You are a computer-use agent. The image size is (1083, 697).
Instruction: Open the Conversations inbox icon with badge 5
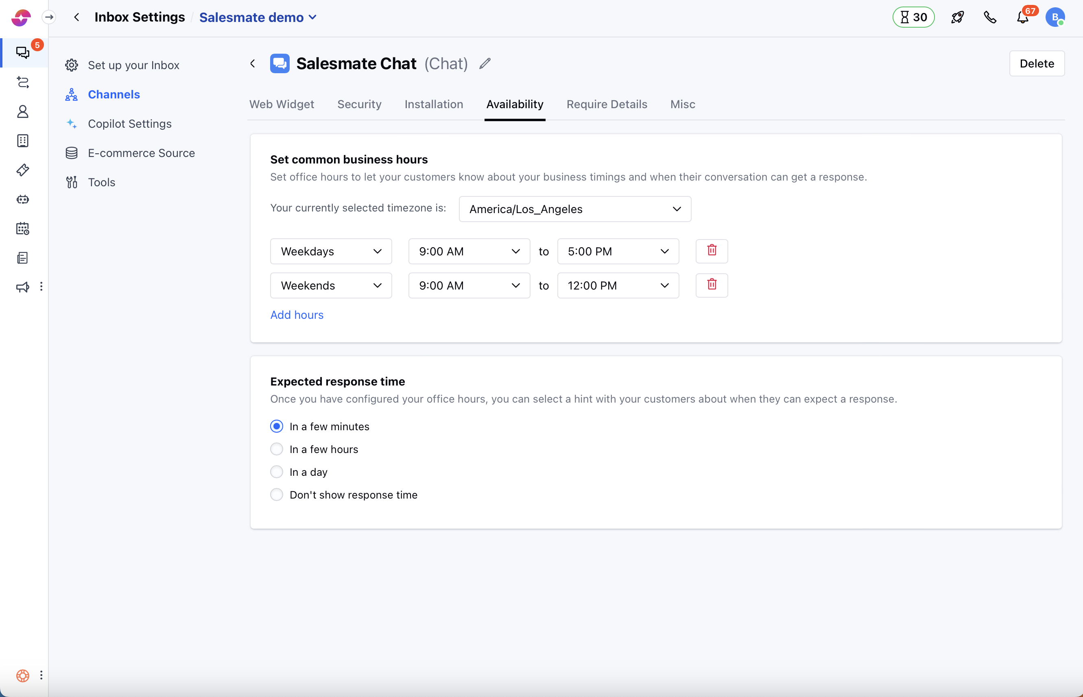point(23,52)
